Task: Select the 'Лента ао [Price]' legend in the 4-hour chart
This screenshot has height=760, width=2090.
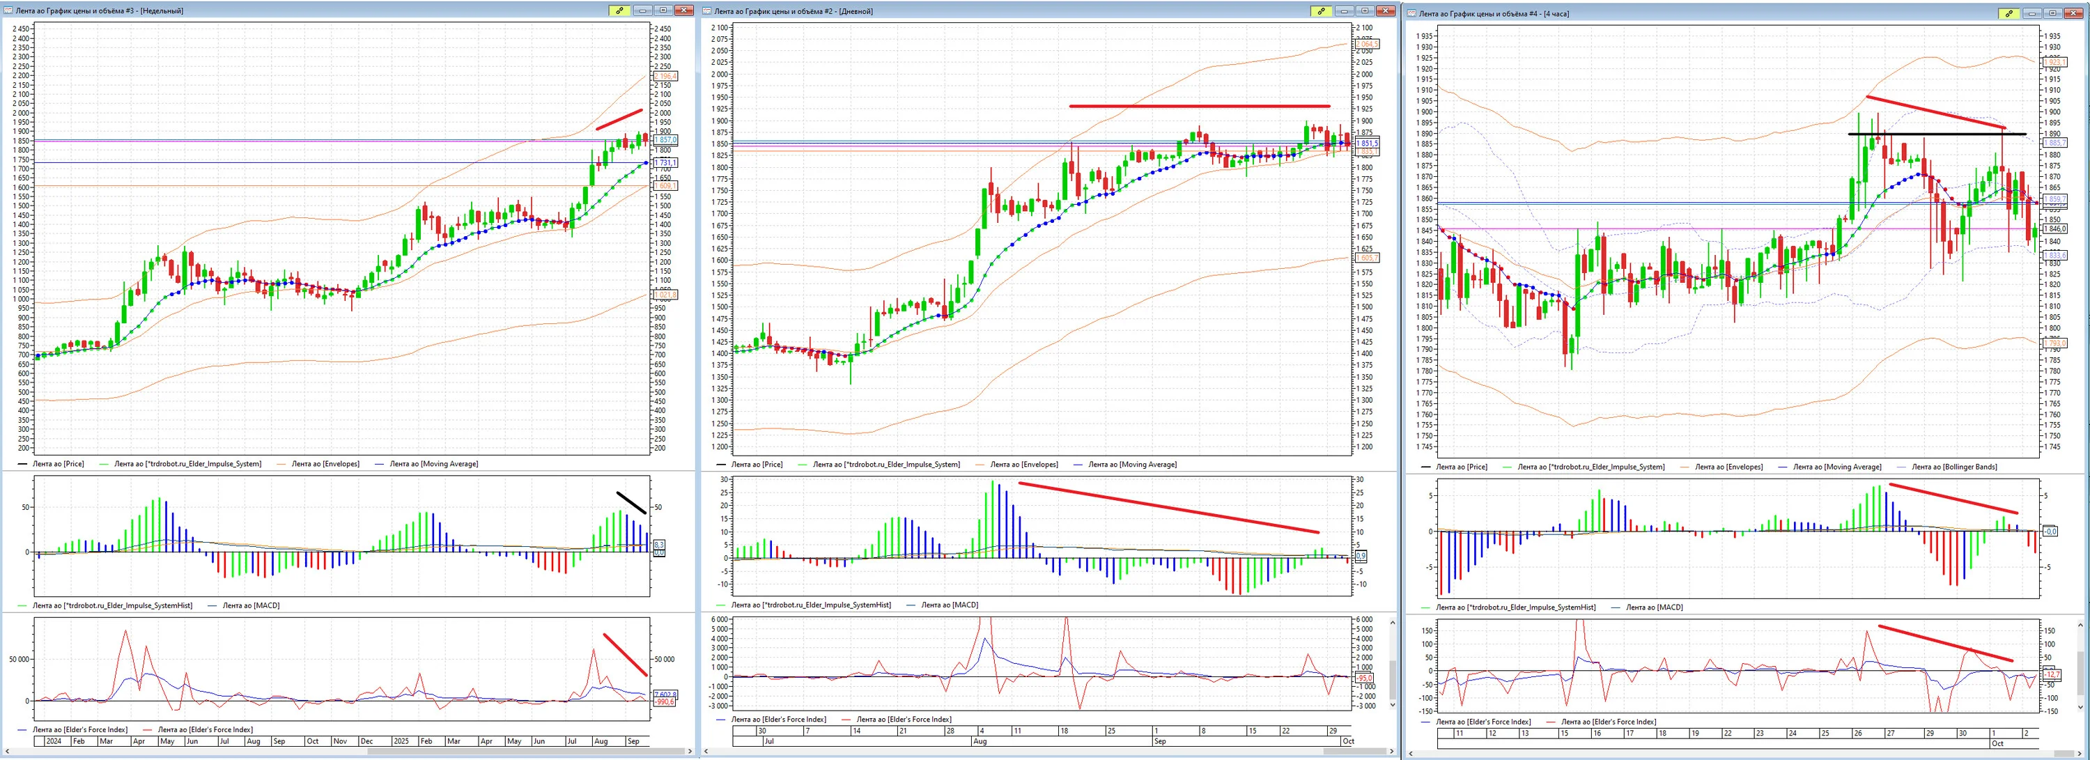Action: click(1461, 467)
